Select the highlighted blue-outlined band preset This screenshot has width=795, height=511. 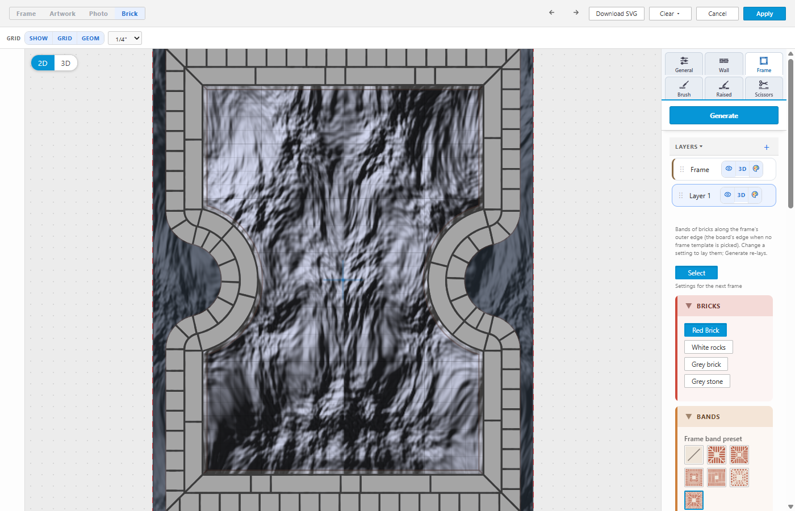coord(694,500)
